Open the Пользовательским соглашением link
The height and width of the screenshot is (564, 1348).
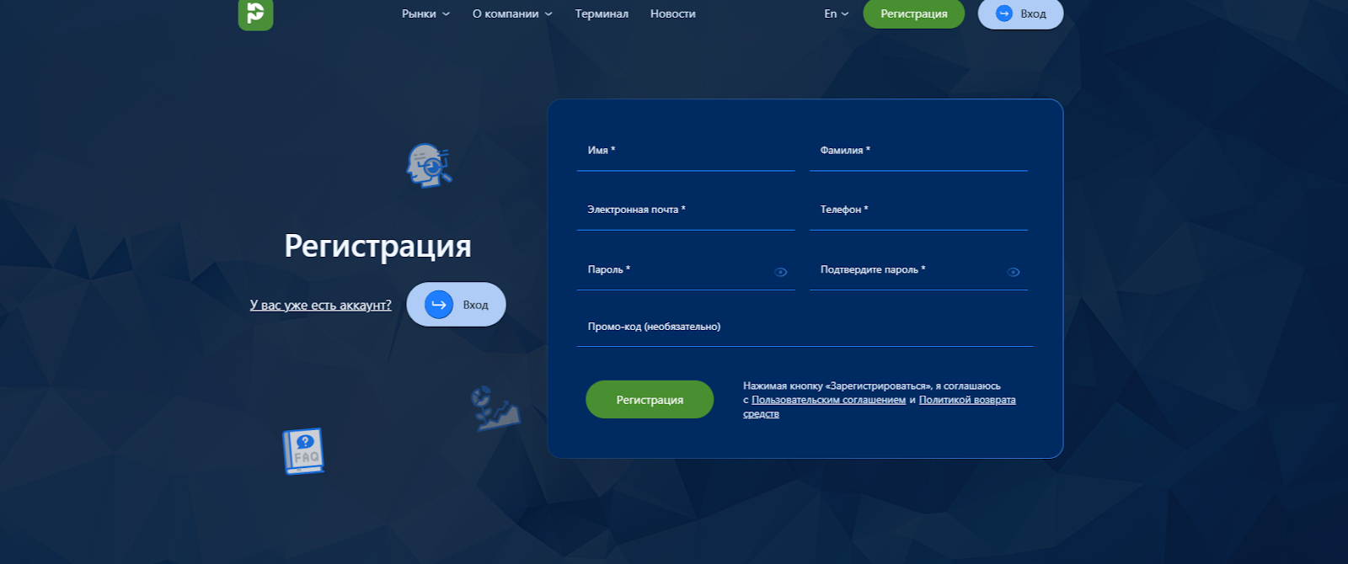829,400
